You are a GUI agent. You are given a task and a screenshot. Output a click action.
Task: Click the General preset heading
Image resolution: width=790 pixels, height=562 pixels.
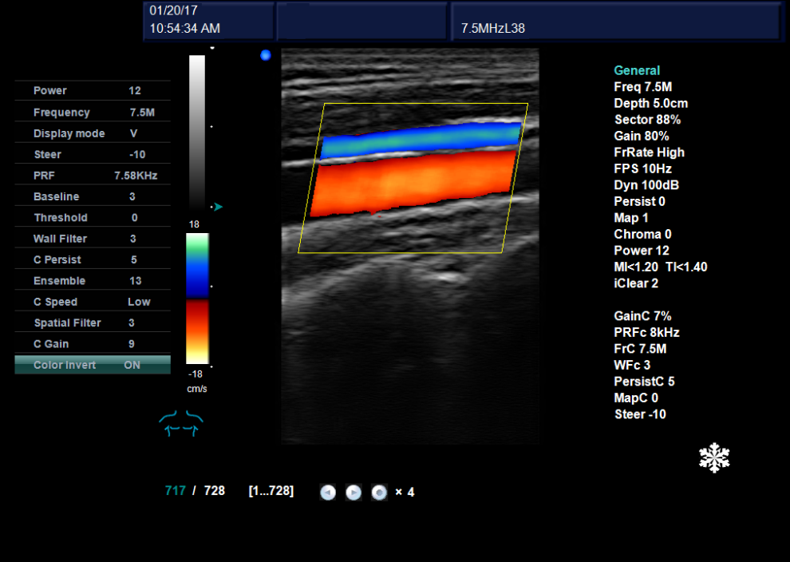pyautogui.click(x=637, y=70)
